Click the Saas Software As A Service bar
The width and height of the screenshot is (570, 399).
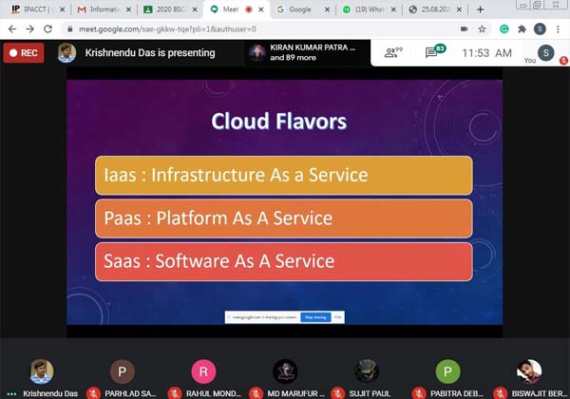pos(284,261)
